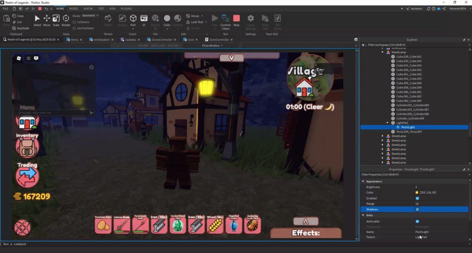Open the Lock Tool

point(195,22)
